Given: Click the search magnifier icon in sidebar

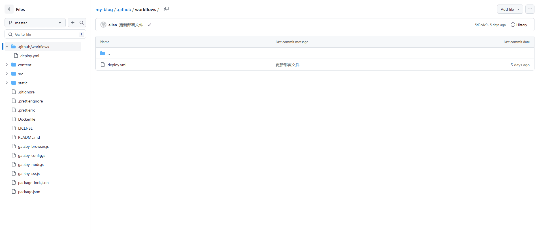Looking at the screenshot, I should (82, 23).
